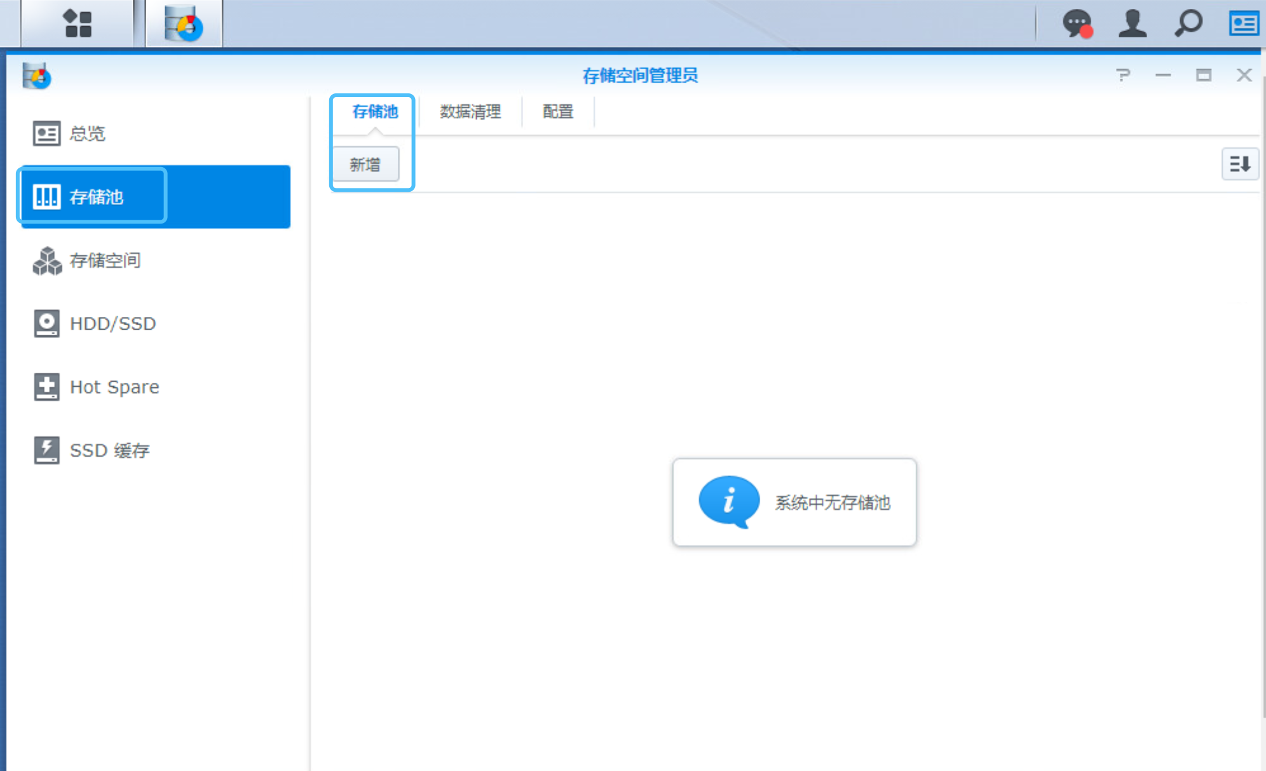Click Storage Manager window logo icon
Screen dimensions: 1266x771
point(36,76)
